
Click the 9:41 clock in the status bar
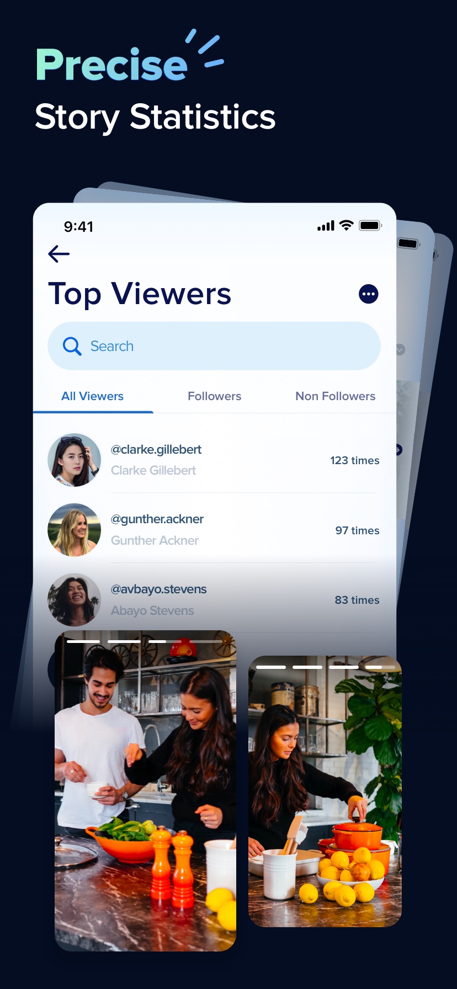pyautogui.click(x=78, y=226)
